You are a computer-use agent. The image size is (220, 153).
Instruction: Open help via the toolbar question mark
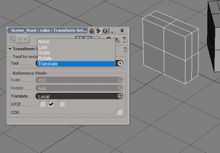(x=124, y=40)
